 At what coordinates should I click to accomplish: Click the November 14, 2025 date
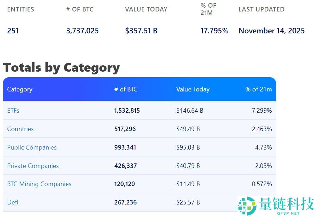pos(271,31)
